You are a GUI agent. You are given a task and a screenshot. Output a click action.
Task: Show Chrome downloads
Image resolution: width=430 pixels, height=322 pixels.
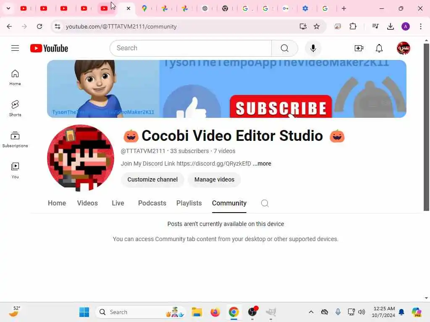click(x=390, y=26)
